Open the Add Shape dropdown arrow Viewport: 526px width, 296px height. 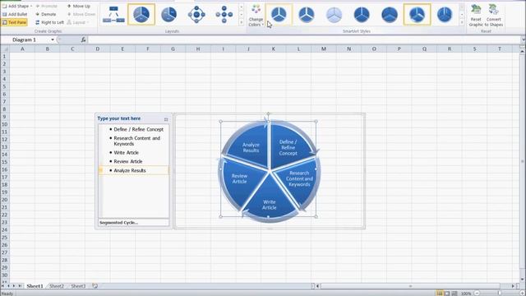coord(31,6)
